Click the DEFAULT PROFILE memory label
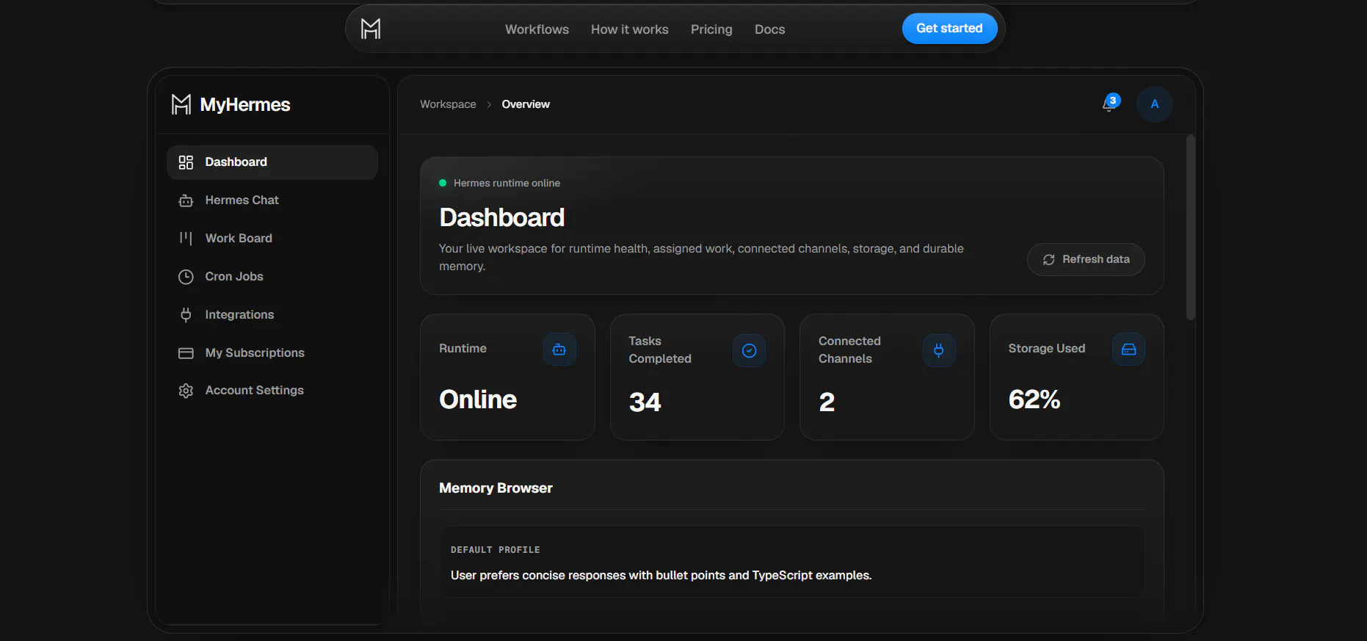The width and height of the screenshot is (1367, 641). (x=495, y=549)
